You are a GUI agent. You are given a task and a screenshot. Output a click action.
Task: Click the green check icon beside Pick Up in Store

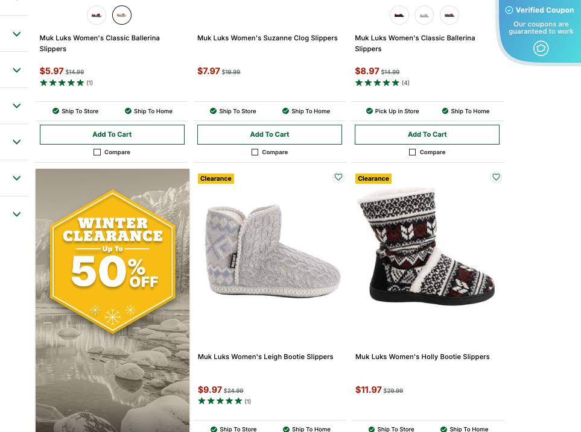point(369,111)
